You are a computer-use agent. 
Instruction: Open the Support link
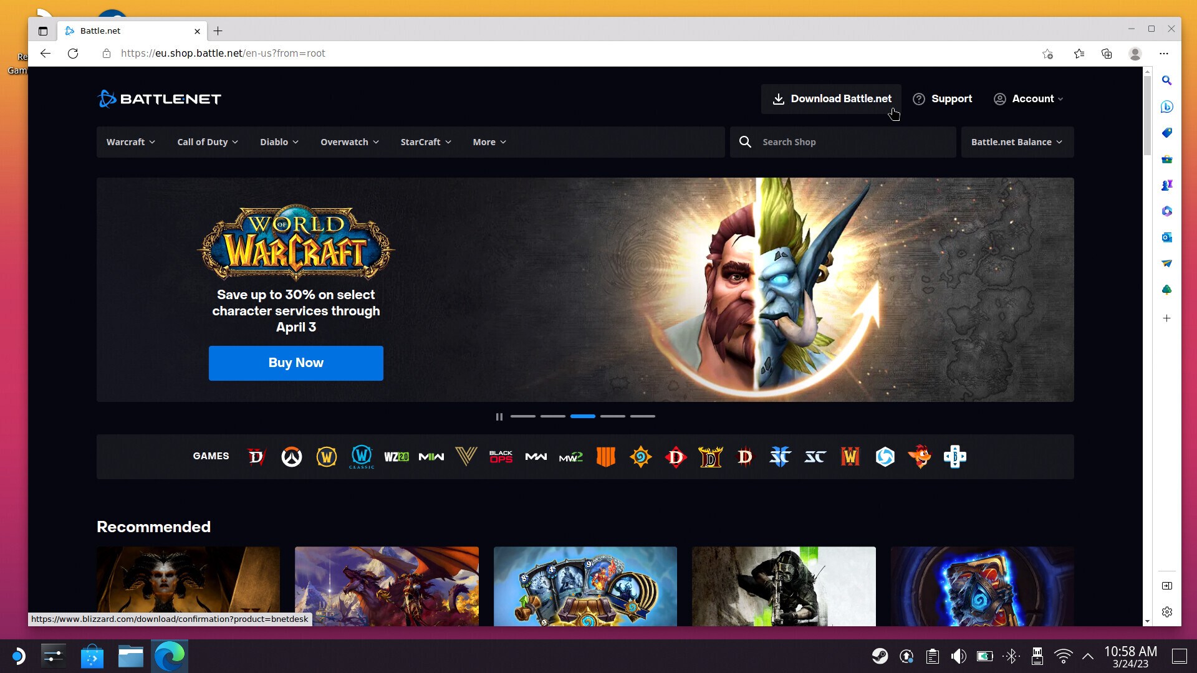[x=942, y=98]
